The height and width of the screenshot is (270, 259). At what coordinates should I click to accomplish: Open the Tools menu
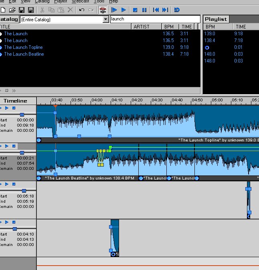(99, 1)
